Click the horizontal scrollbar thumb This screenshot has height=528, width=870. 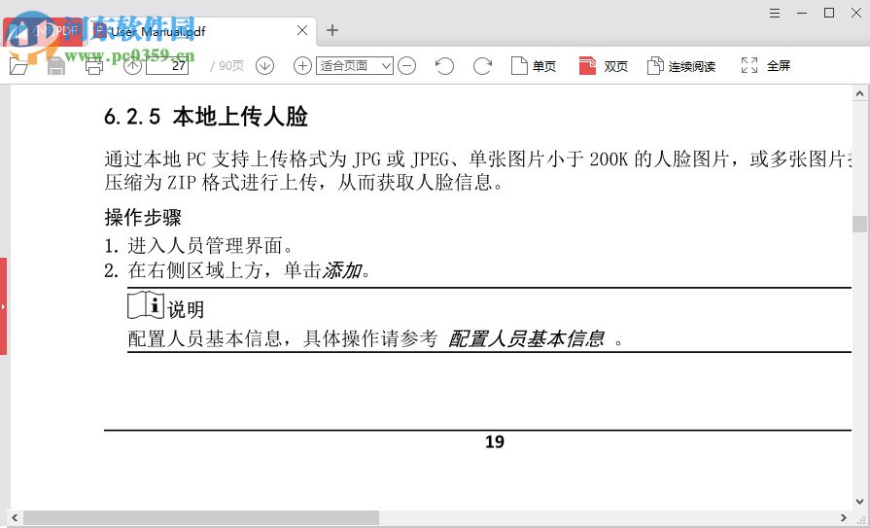[x=201, y=518]
